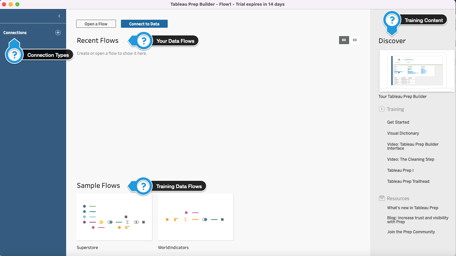Viewport: 456px width, 256px height.
Task: Open Video: The Cleaning Step link
Action: coord(411,159)
